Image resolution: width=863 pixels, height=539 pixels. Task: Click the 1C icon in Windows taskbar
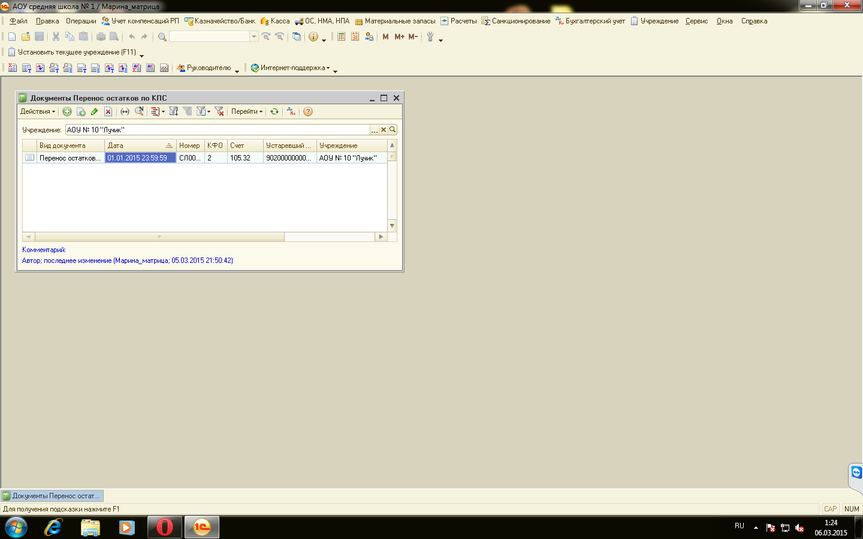(201, 528)
